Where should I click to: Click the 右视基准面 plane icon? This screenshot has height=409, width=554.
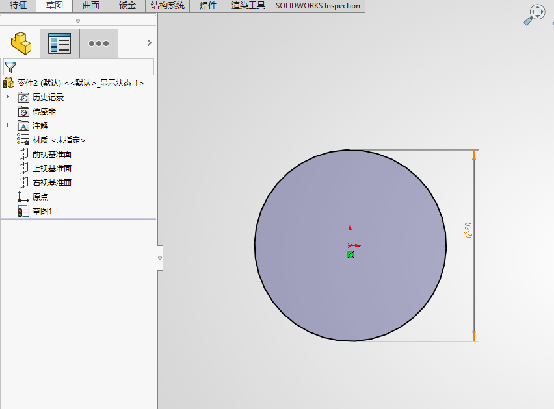tap(23, 183)
